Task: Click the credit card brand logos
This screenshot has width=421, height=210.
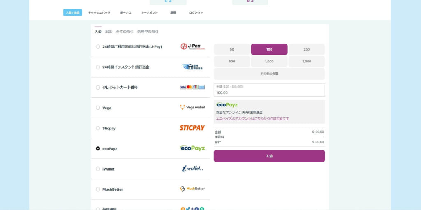Action: pos(192,87)
